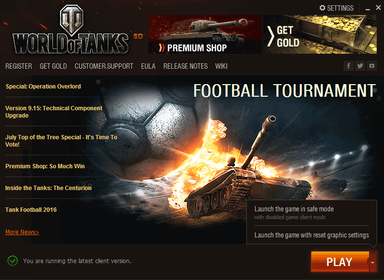
Task: Click the World of Tanks logo
Action: click(x=71, y=30)
